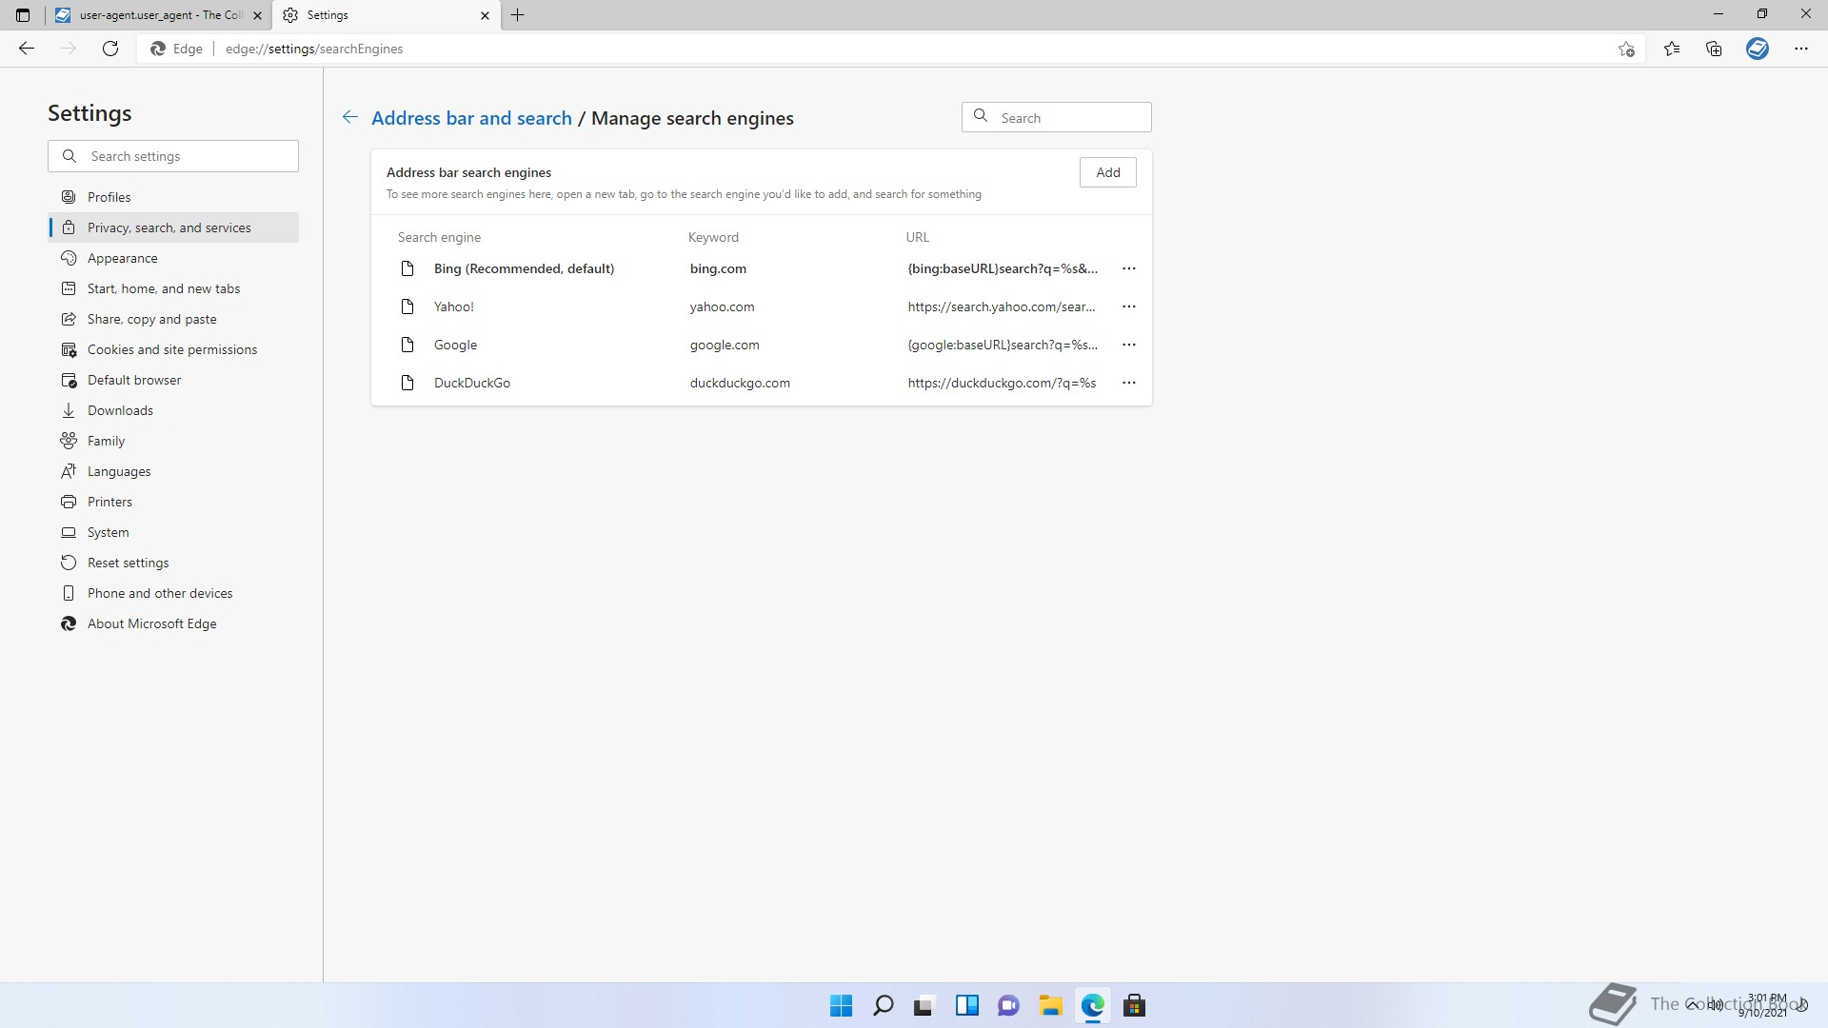
Task: Add this page to favorites star icon
Action: tap(1626, 49)
